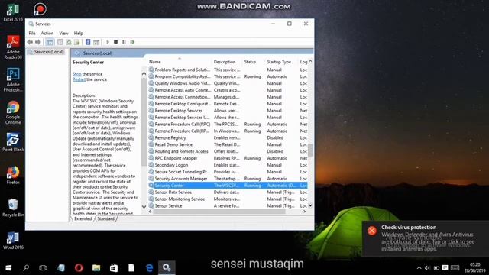Open the Recycle Bin

(x=13, y=207)
